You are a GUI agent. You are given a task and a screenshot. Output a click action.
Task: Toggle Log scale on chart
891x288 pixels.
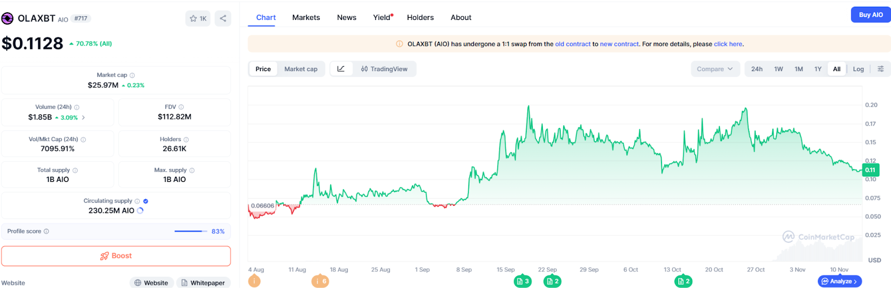tap(858, 69)
